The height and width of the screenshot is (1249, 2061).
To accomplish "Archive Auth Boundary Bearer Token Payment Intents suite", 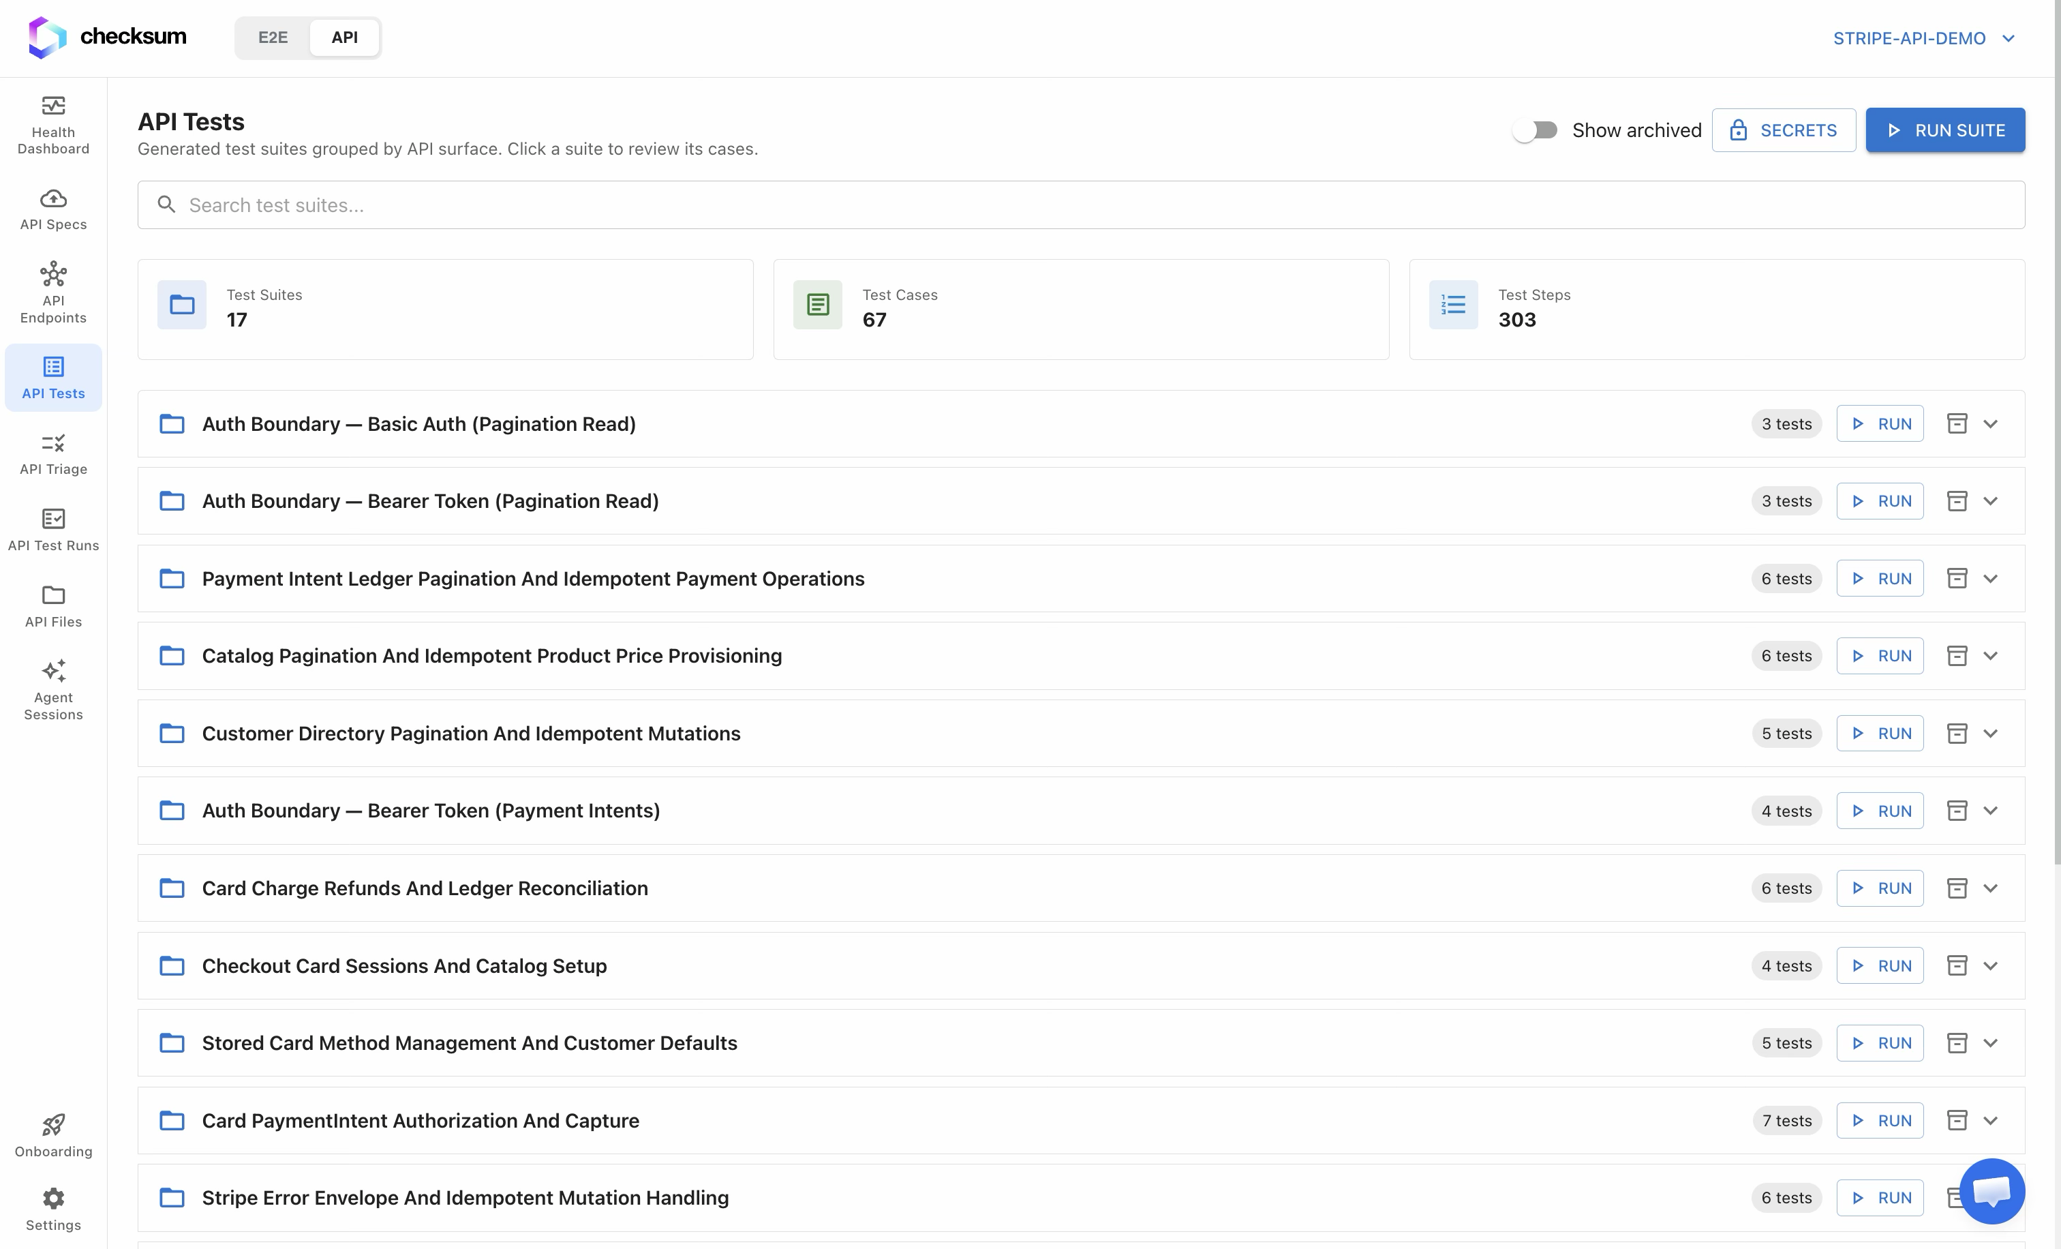I will [x=1957, y=811].
